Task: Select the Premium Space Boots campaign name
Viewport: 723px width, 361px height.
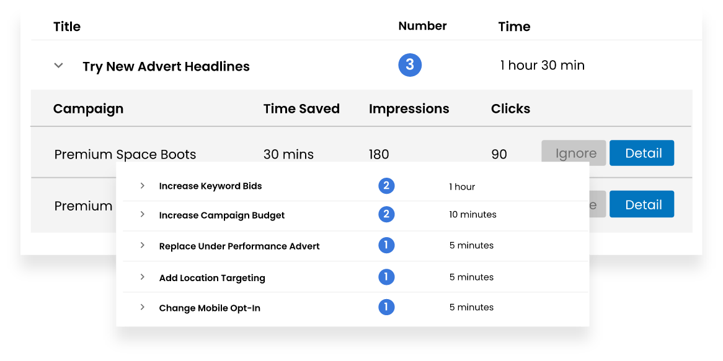Action: 125,154
